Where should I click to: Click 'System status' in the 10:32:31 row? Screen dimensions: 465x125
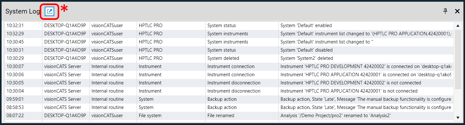(221, 26)
